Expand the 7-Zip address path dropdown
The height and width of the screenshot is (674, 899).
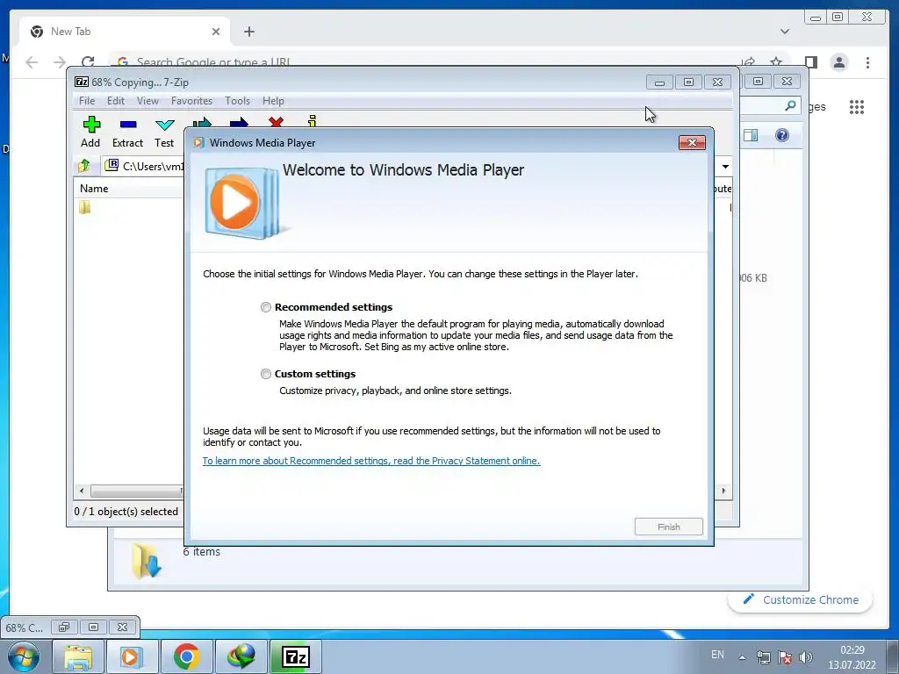coord(725,166)
